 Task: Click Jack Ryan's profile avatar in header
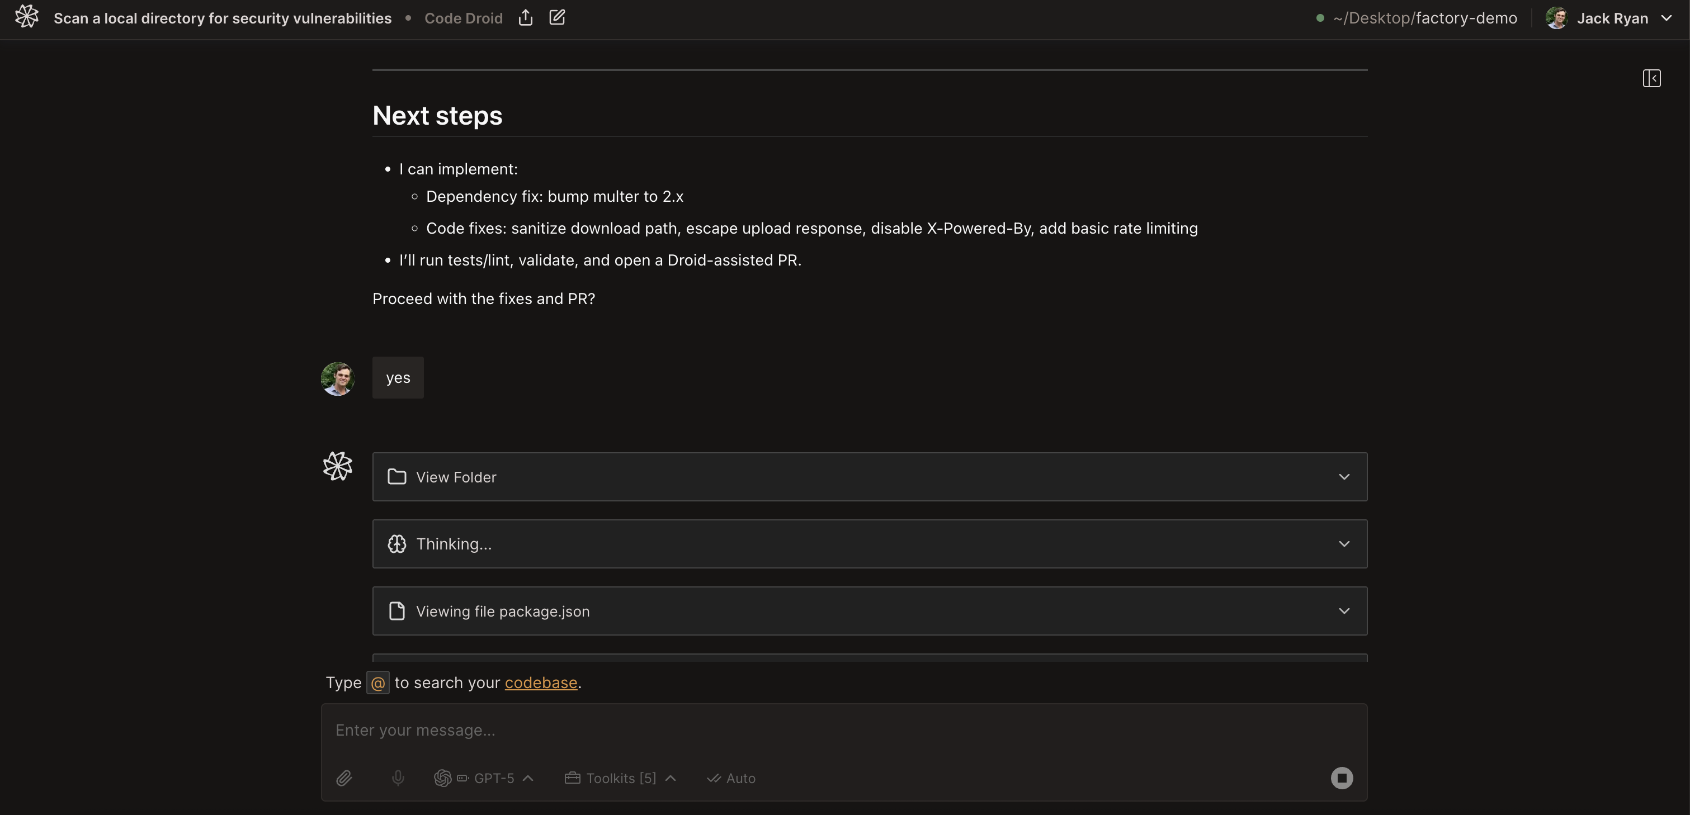(x=1556, y=18)
